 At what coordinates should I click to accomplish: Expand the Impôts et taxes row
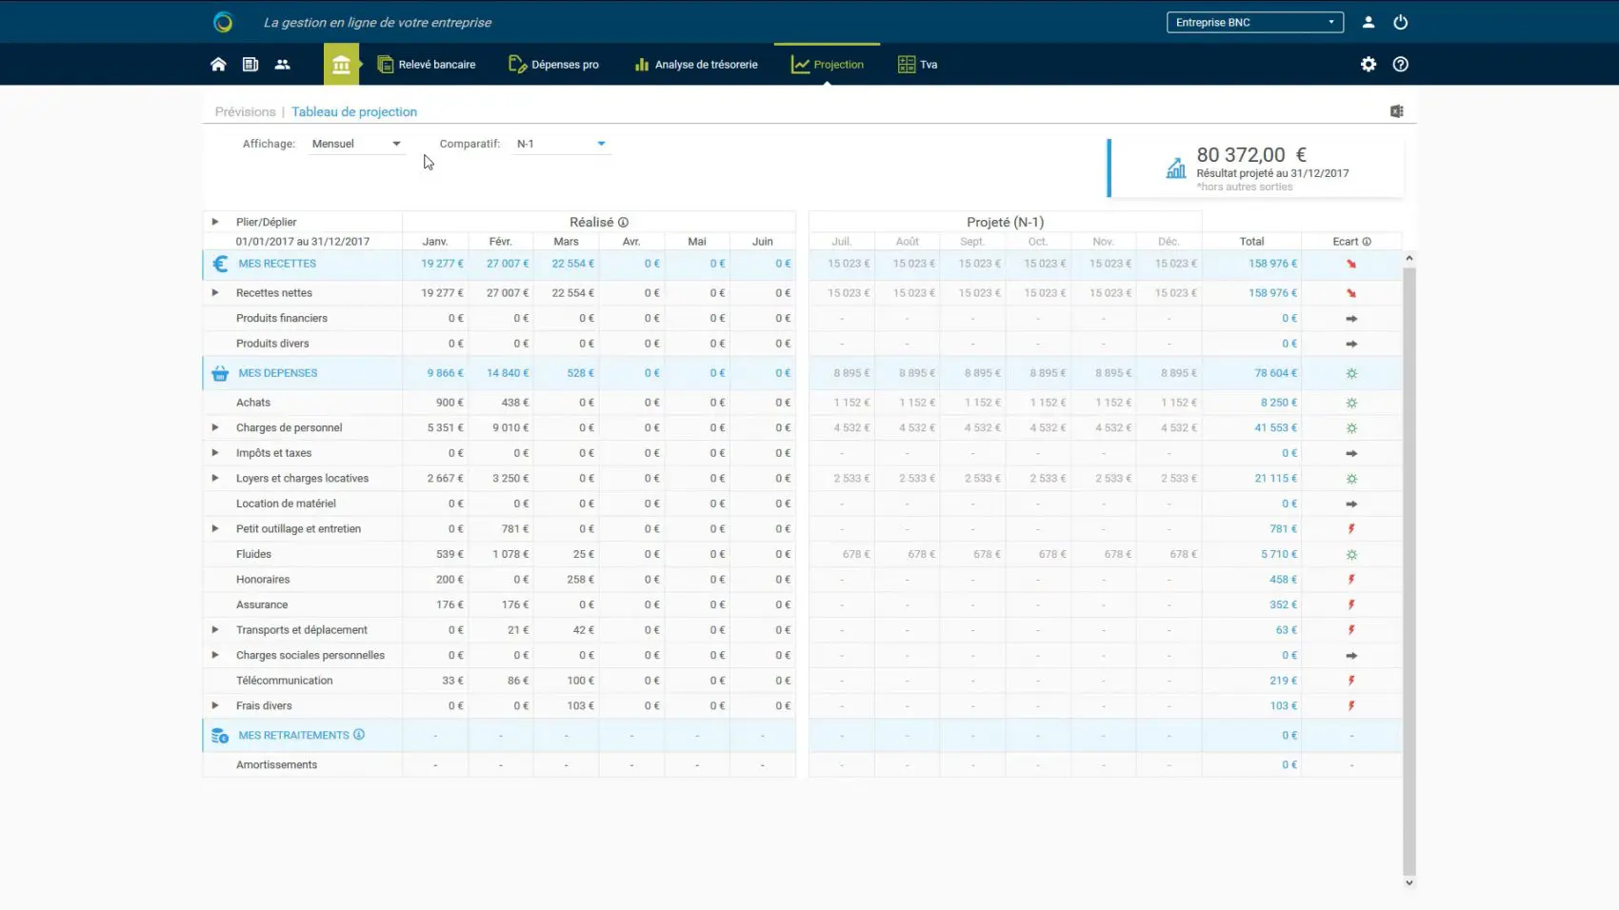(x=215, y=453)
